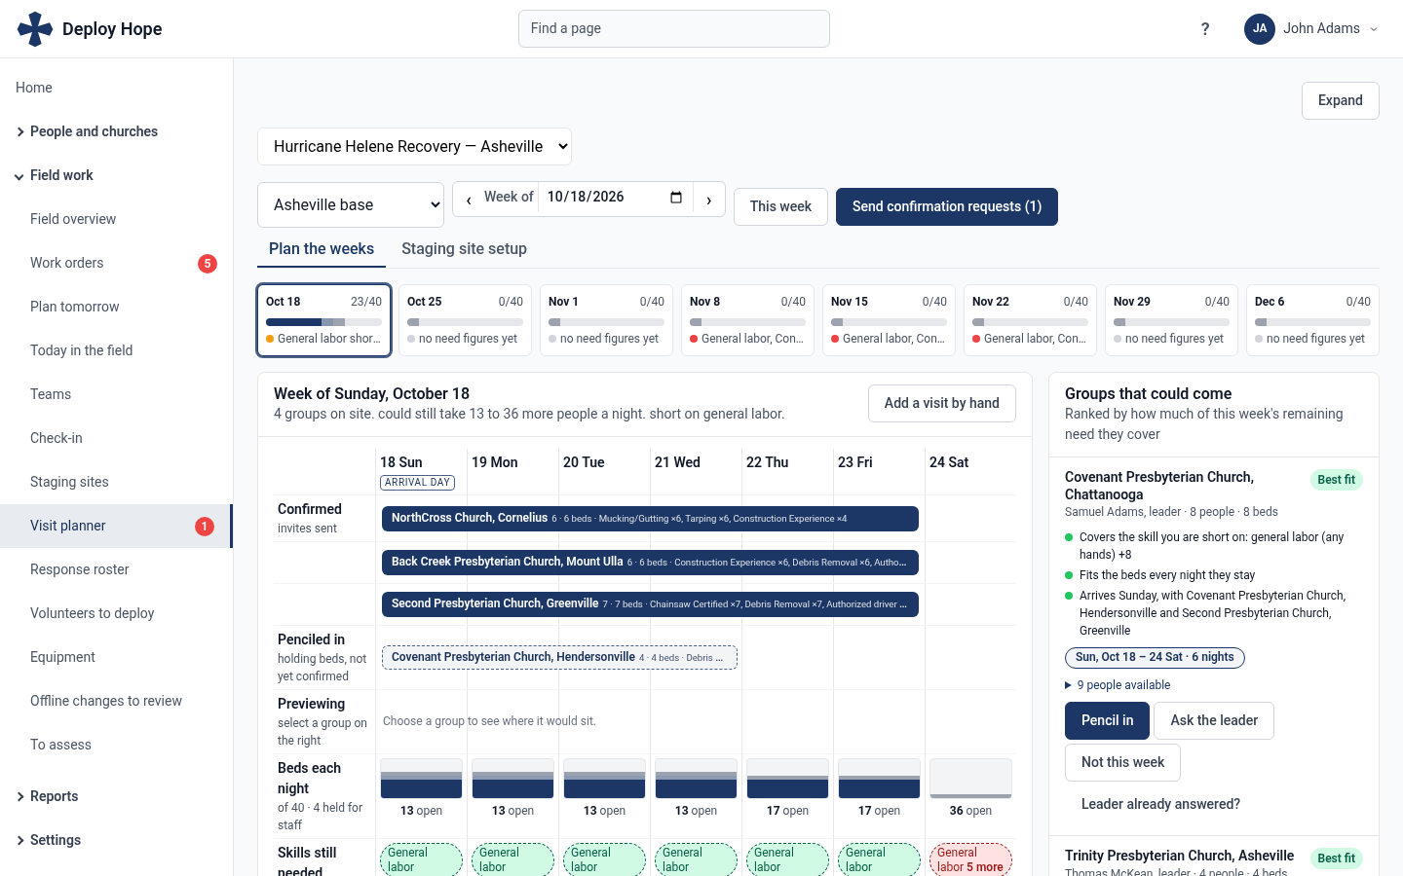Expand 9 people available disclosure
This screenshot has height=876, width=1403.
1118,685
